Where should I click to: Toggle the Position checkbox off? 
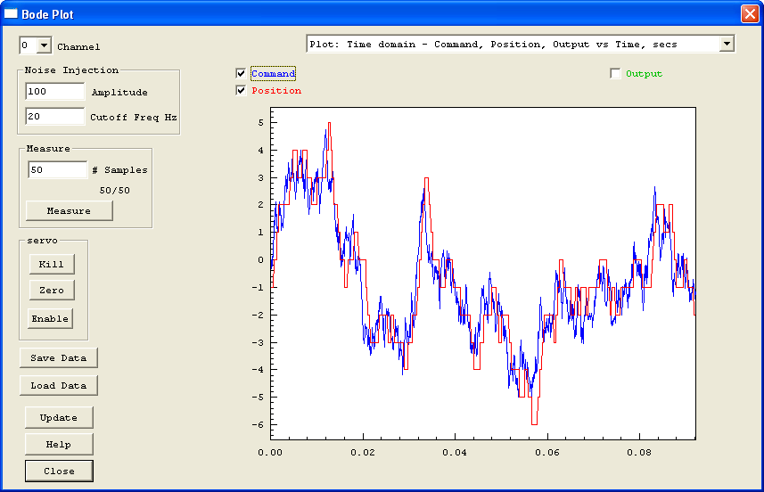(x=241, y=90)
